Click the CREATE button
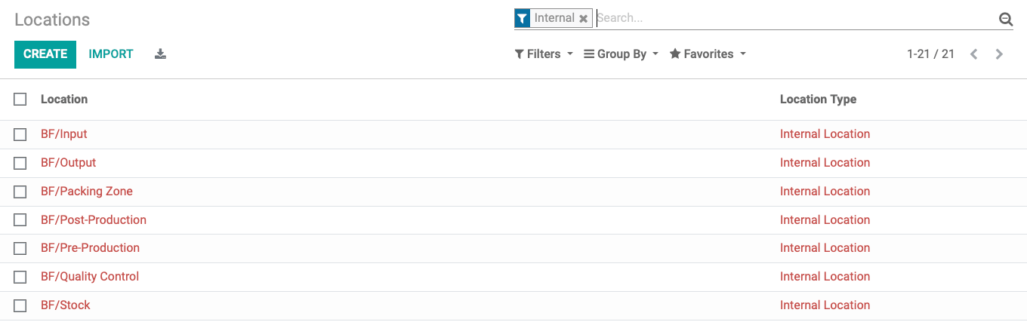This screenshot has height=322, width=1027. point(45,54)
